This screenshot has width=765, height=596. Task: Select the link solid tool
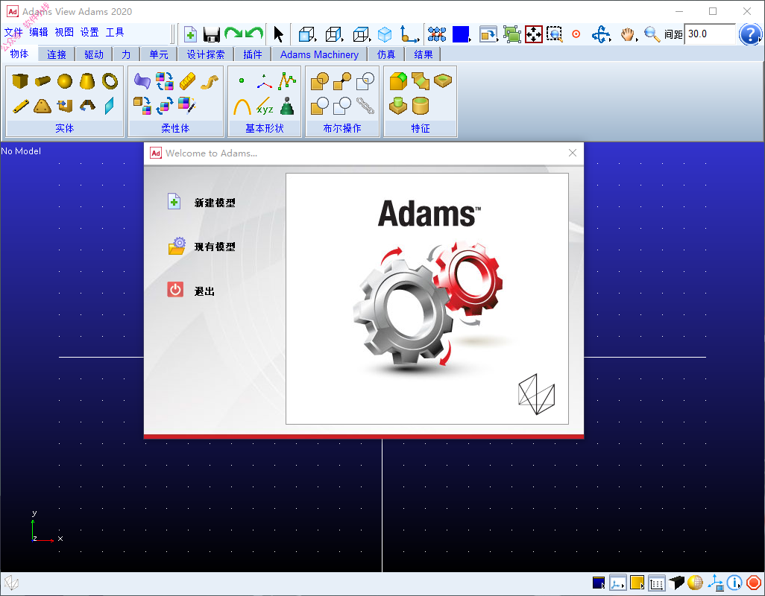[x=20, y=106]
